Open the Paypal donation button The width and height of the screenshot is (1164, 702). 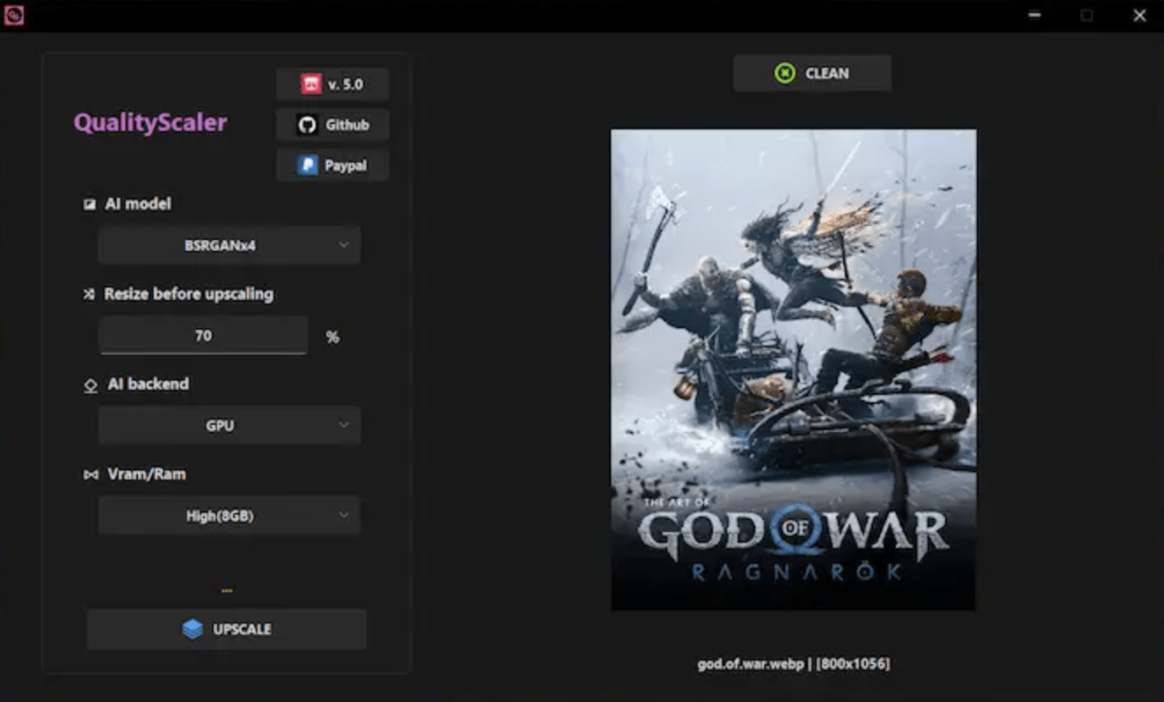[x=332, y=165]
